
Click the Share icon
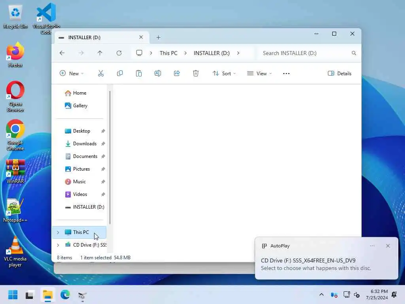coord(177,73)
